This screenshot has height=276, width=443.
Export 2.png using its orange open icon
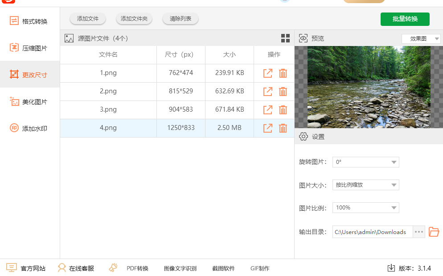[x=267, y=92]
